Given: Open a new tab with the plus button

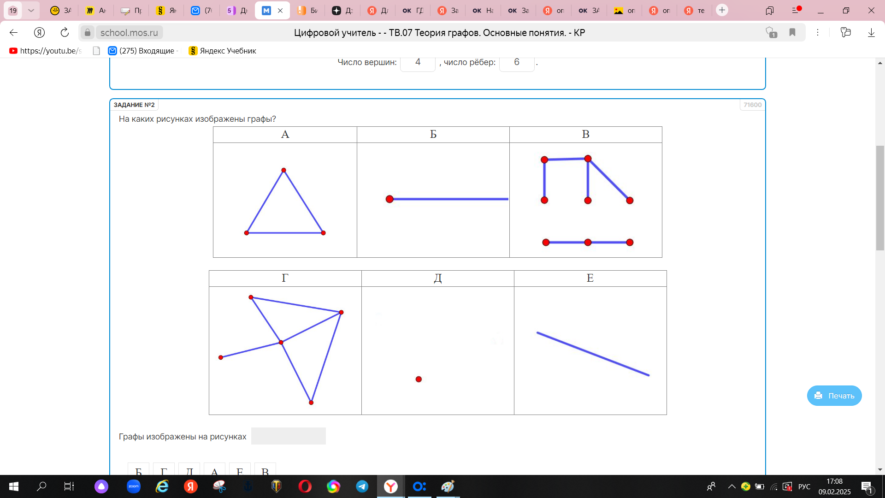Looking at the screenshot, I should coord(722,10).
